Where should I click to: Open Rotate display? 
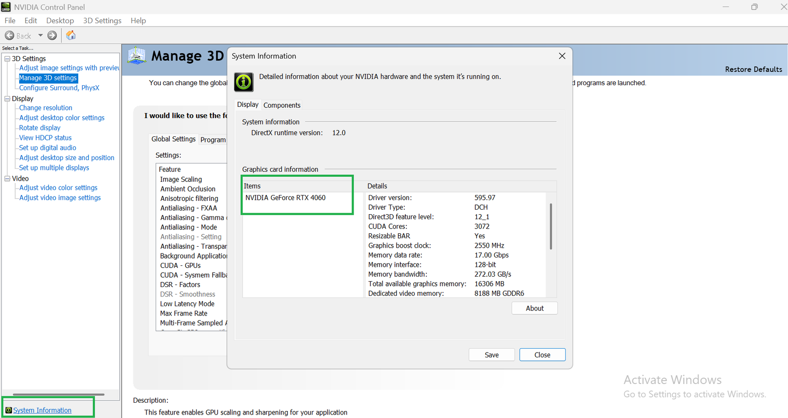[x=40, y=128]
